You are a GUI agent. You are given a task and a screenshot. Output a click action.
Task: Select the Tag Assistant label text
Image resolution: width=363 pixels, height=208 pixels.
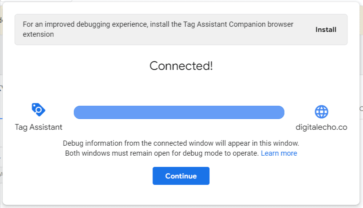pos(38,127)
